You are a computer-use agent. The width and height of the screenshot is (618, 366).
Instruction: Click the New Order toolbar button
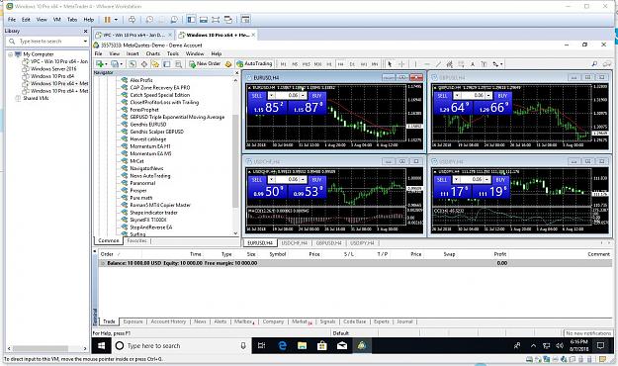coord(204,64)
